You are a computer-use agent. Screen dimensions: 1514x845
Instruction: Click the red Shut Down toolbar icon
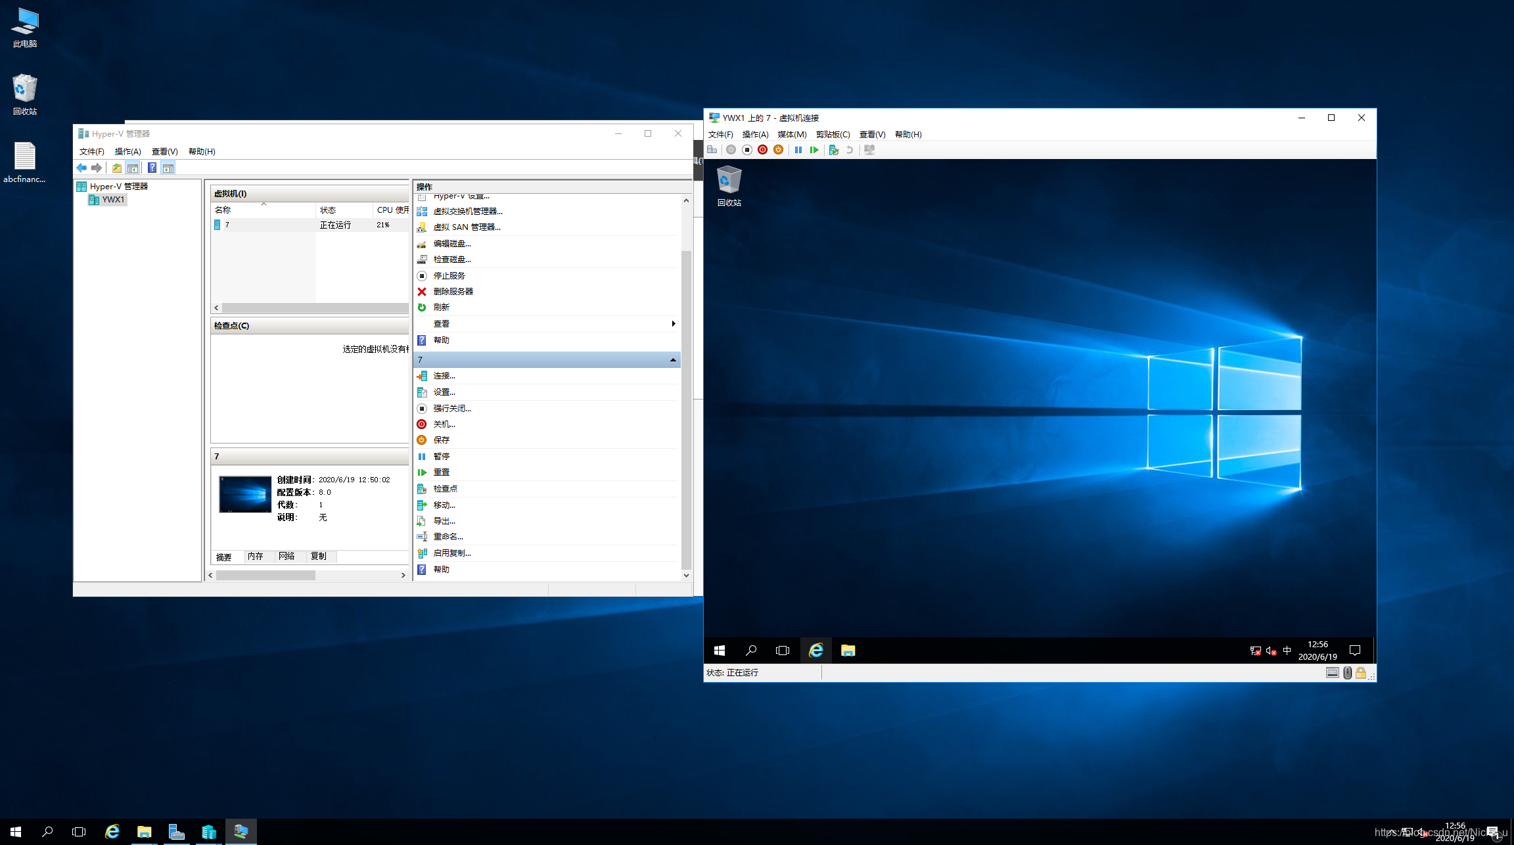tap(762, 150)
